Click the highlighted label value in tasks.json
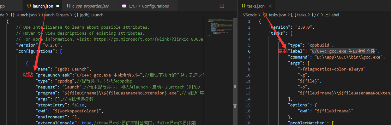The width and height of the screenshot is (391, 125). click(x=344, y=51)
